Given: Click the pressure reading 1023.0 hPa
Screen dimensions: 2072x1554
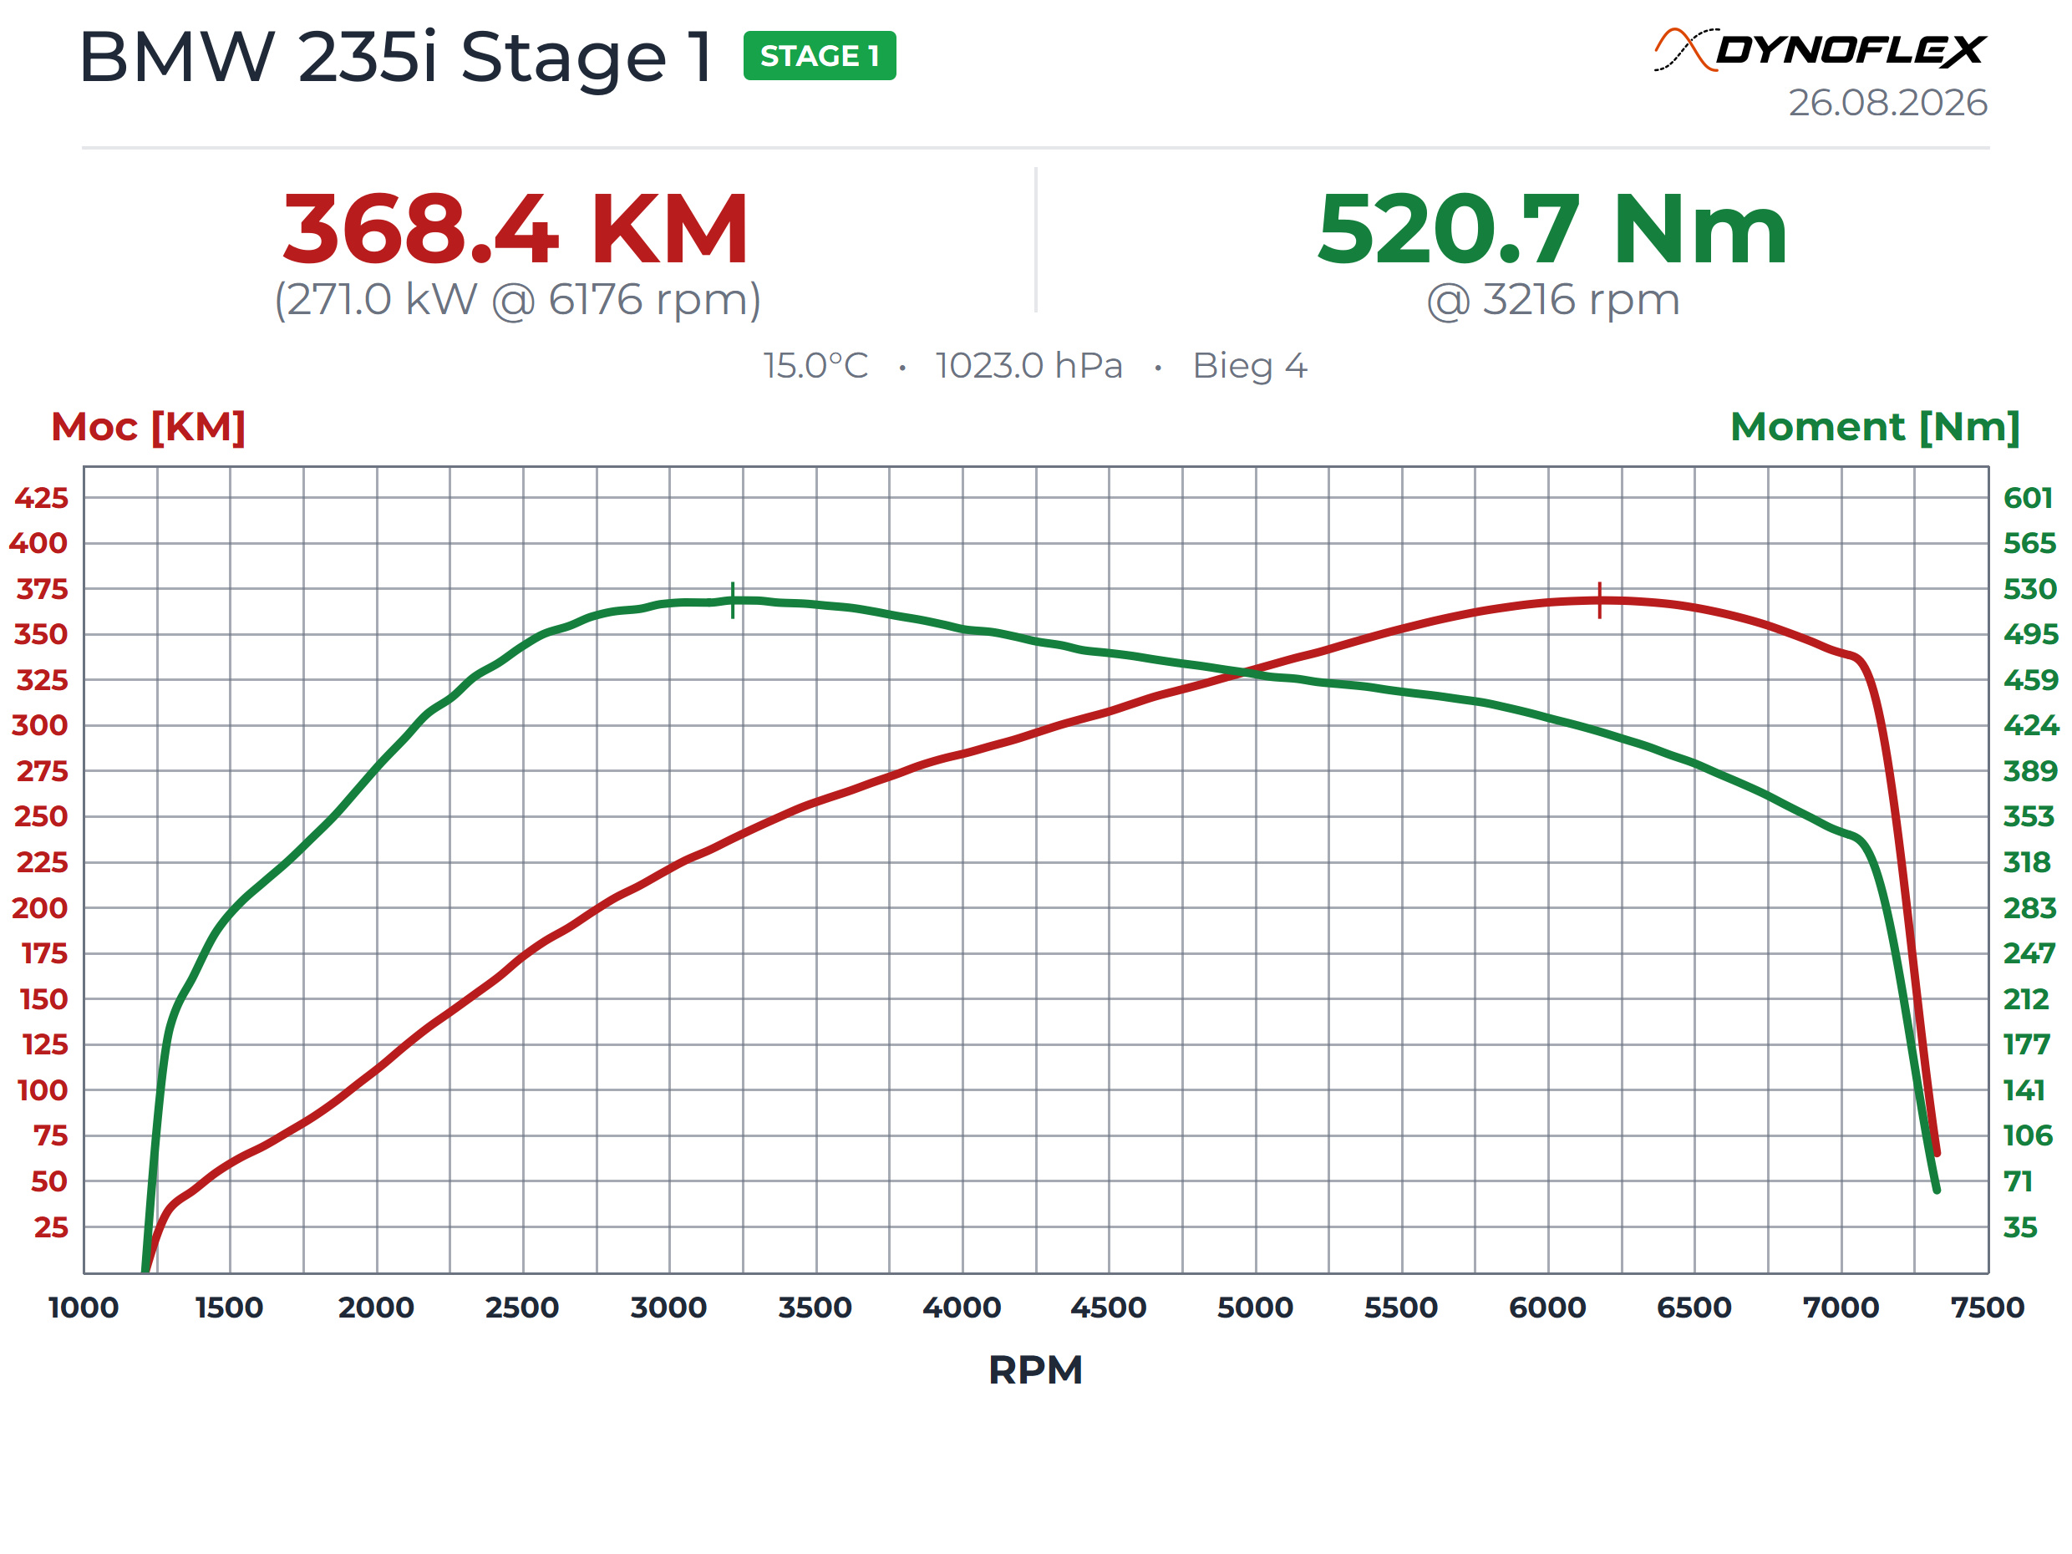Looking at the screenshot, I should pos(1028,365).
